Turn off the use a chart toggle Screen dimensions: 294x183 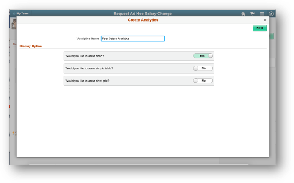203,56
